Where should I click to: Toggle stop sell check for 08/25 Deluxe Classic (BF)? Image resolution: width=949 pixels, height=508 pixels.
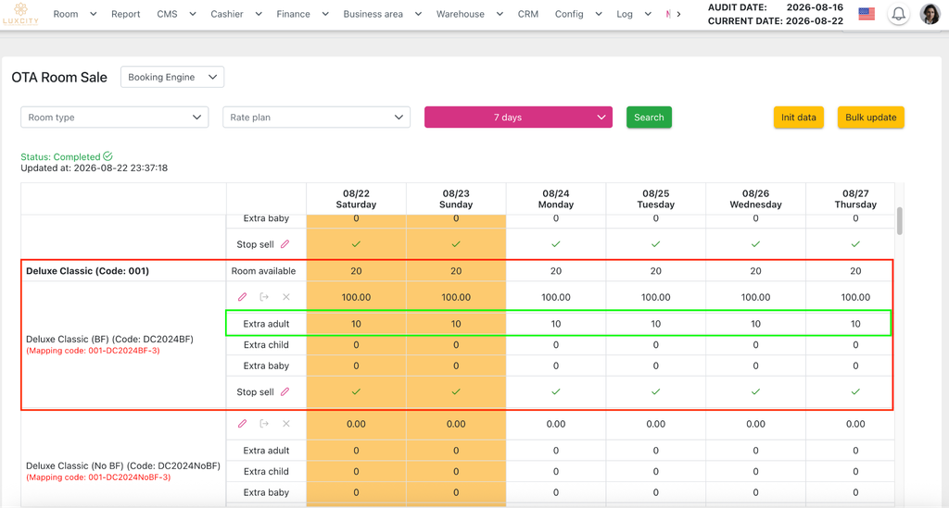(x=655, y=391)
